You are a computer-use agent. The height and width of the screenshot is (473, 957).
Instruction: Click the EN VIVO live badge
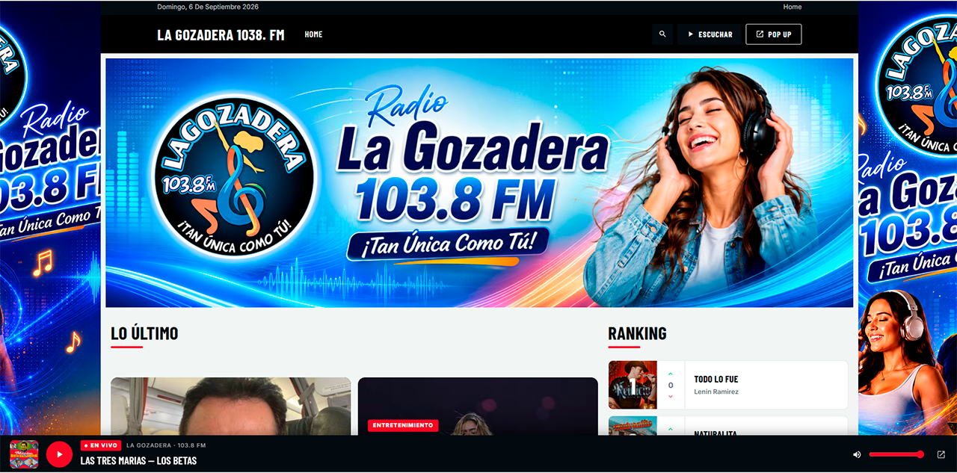101,445
